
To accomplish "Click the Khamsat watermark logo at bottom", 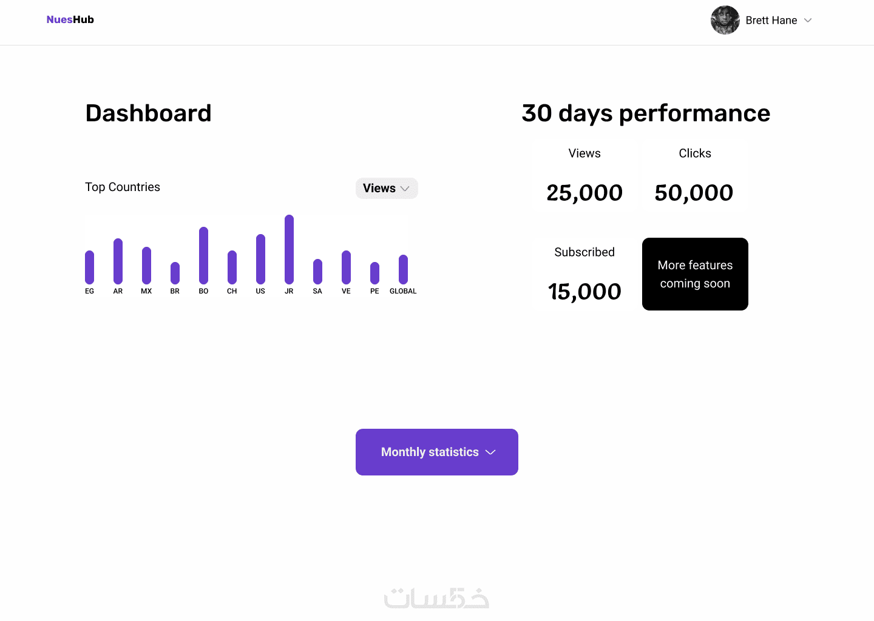I will pos(436,598).
